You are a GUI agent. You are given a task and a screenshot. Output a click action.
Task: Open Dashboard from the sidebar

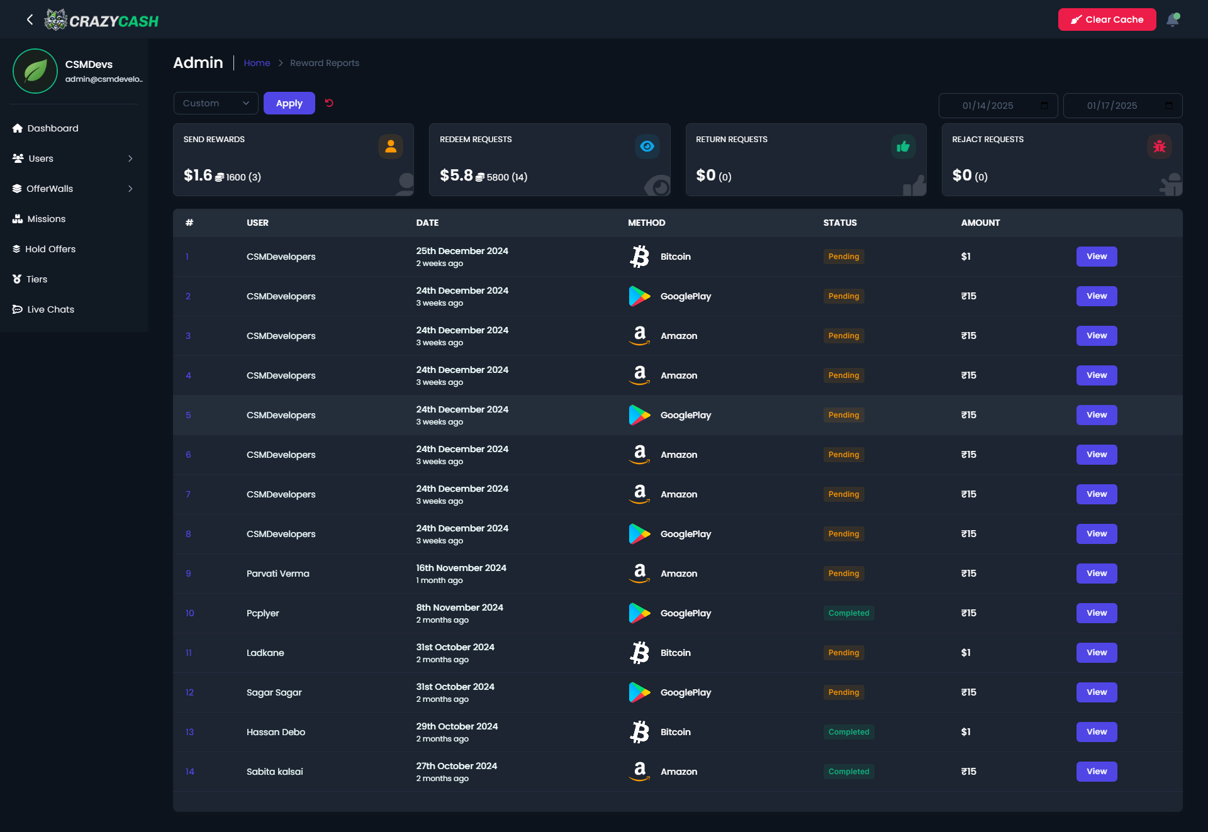53,128
